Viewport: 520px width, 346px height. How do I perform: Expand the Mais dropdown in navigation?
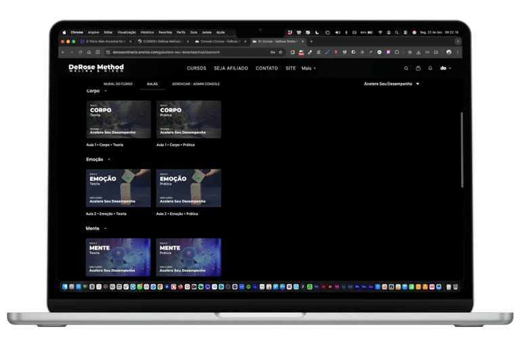coord(309,68)
